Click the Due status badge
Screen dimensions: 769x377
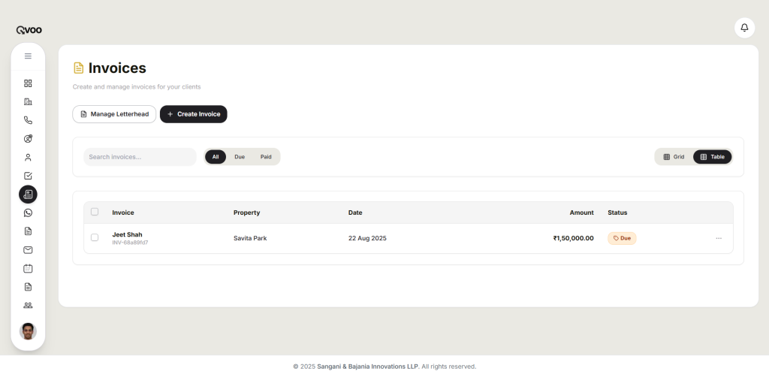point(622,238)
